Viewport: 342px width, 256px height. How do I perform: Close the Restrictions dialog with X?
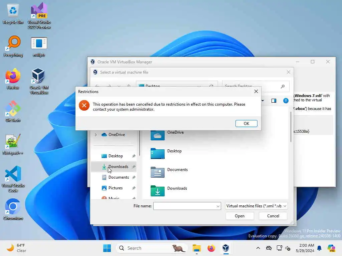[x=256, y=91]
